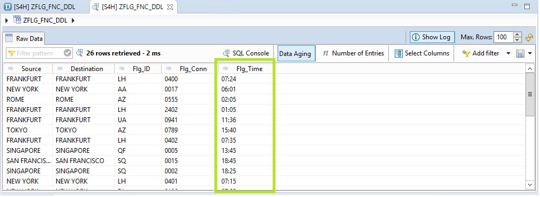Toggle the Data Aging button
The width and height of the screenshot is (540, 197).
tap(295, 53)
